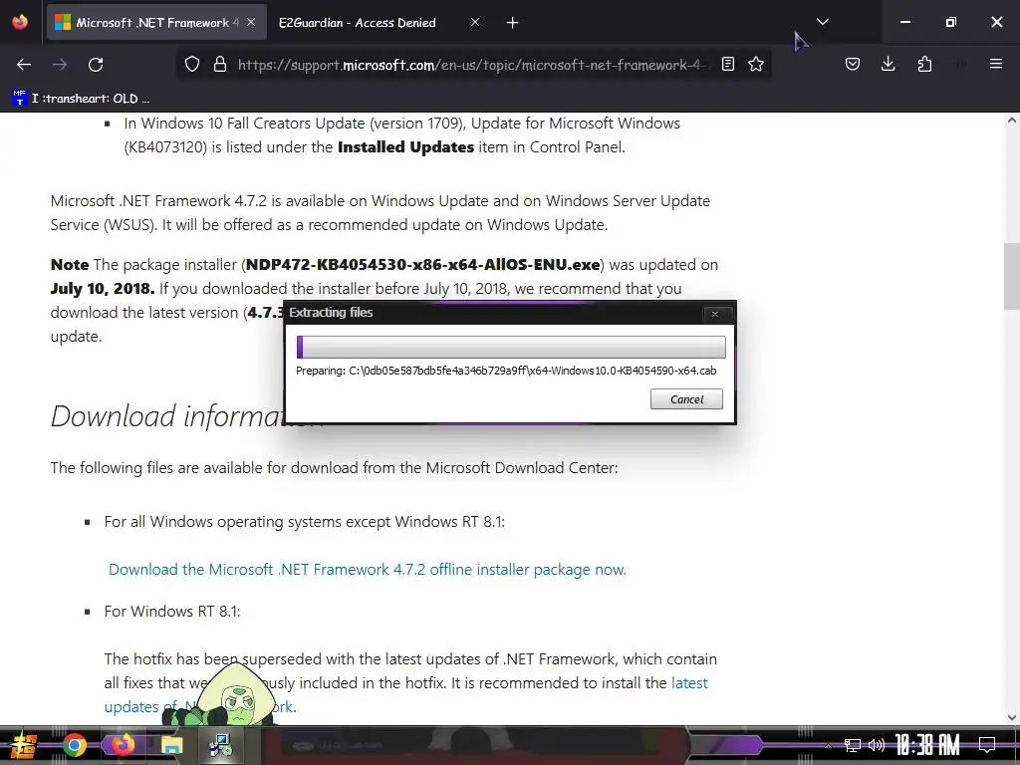Open the volume speaker tray icon

tap(877, 745)
